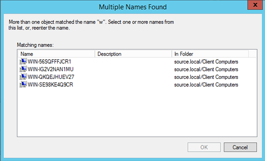Click the folder path of WIN-SE98KE4Q9CR

coord(206,85)
